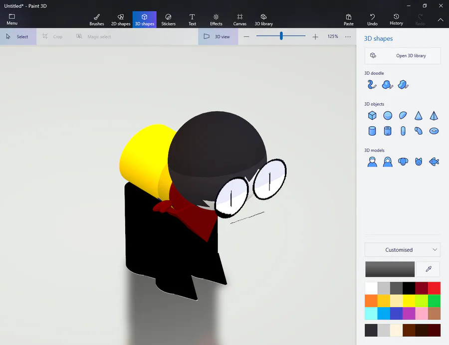
Task: Open the 3D library tab
Action: tap(264, 20)
